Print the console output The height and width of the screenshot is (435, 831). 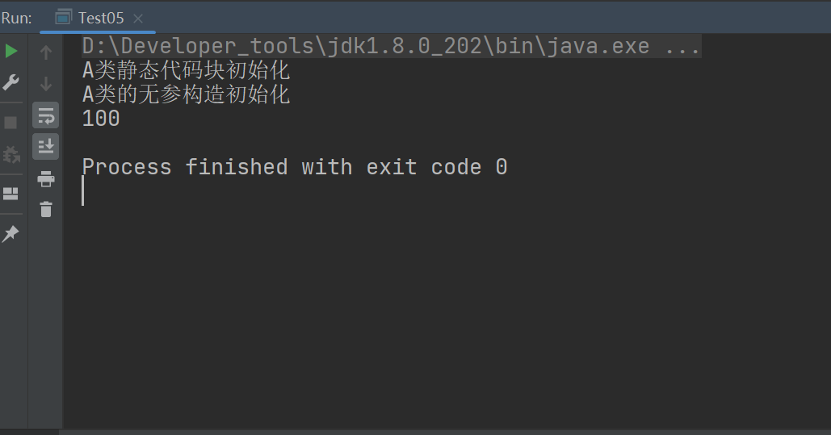coord(46,178)
